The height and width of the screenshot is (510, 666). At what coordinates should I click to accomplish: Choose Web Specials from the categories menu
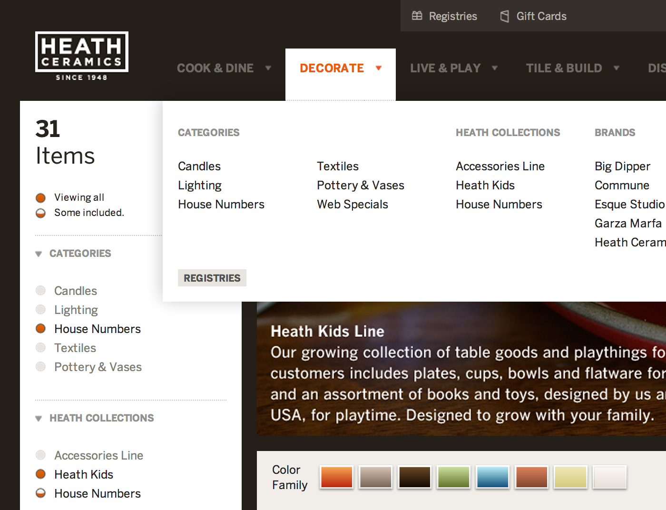tap(353, 205)
